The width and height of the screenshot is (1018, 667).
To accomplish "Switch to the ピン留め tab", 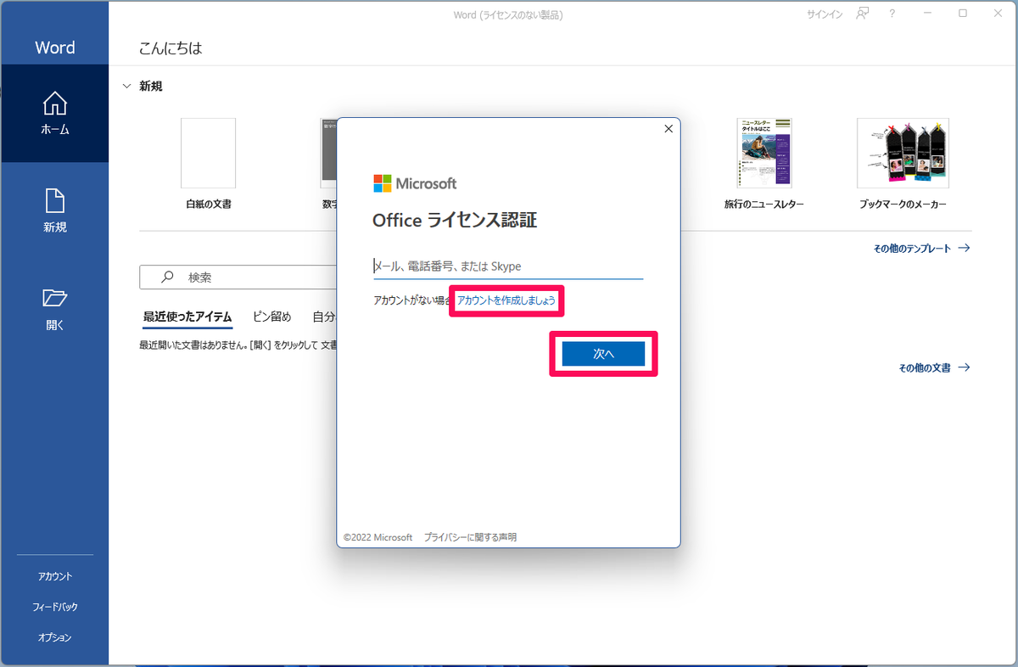I will tap(271, 317).
